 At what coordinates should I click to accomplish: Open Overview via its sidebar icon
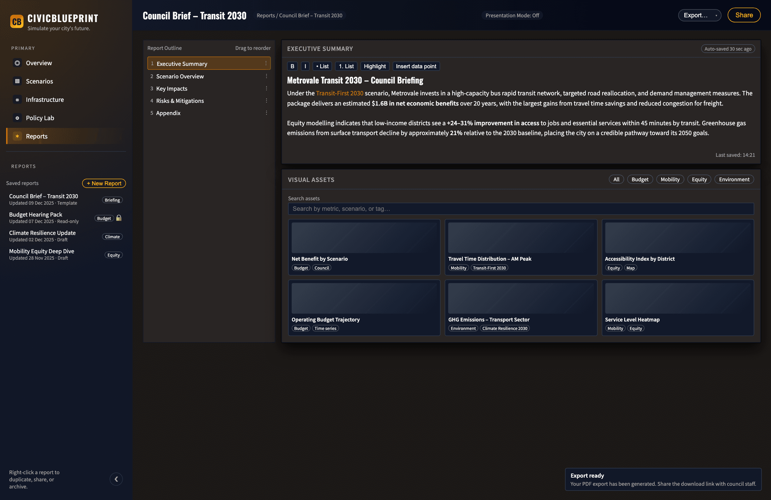click(17, 63)
